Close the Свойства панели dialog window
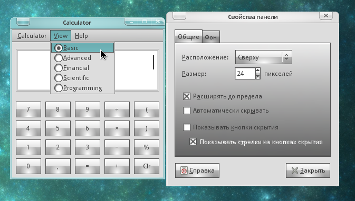Viewport: 355px width, 201px height. pos(326,16)
